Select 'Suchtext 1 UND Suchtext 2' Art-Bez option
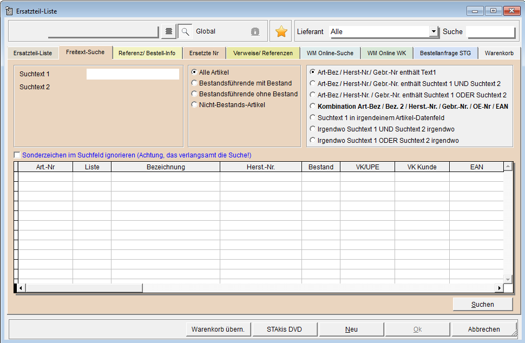 pyautogui.click(x=313, y=84)
